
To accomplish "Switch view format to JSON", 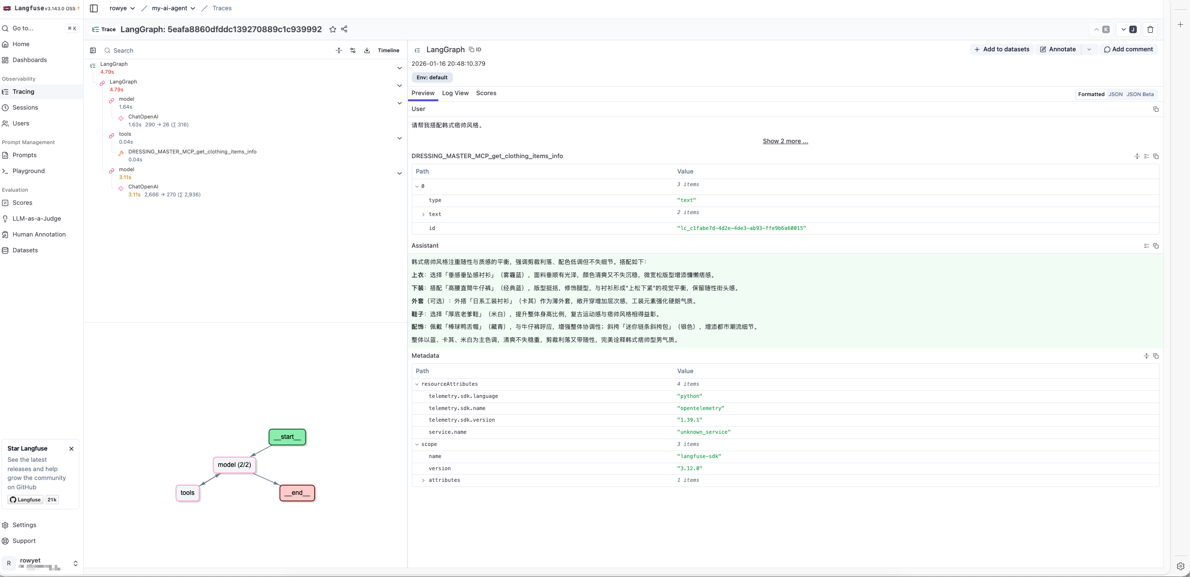I will 1115,94.
